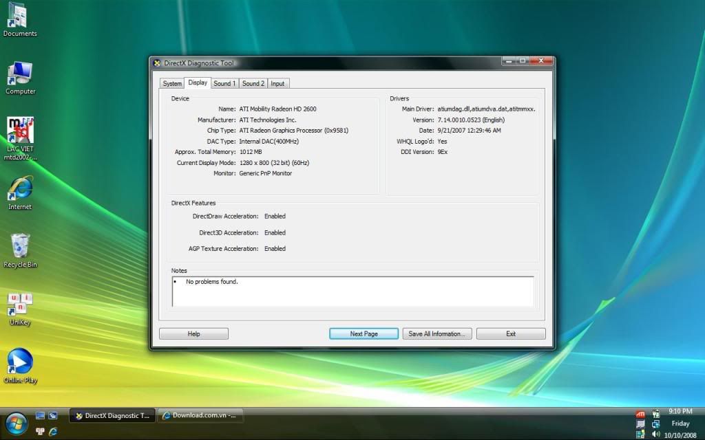
Task: Click the total memory value '1012 MB'
Action: point(251,152)
